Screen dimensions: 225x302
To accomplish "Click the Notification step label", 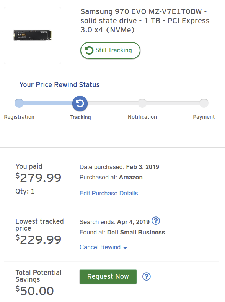I will [x=142, y=117].
